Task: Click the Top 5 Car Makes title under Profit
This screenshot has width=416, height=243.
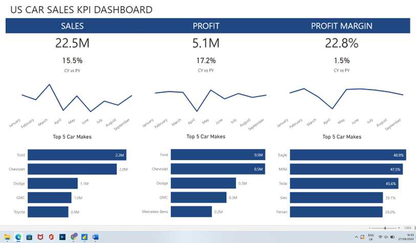Action: [206, 137]
